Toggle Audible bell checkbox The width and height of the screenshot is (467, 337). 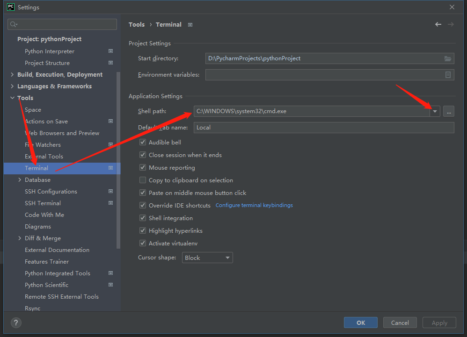(143, 142)
